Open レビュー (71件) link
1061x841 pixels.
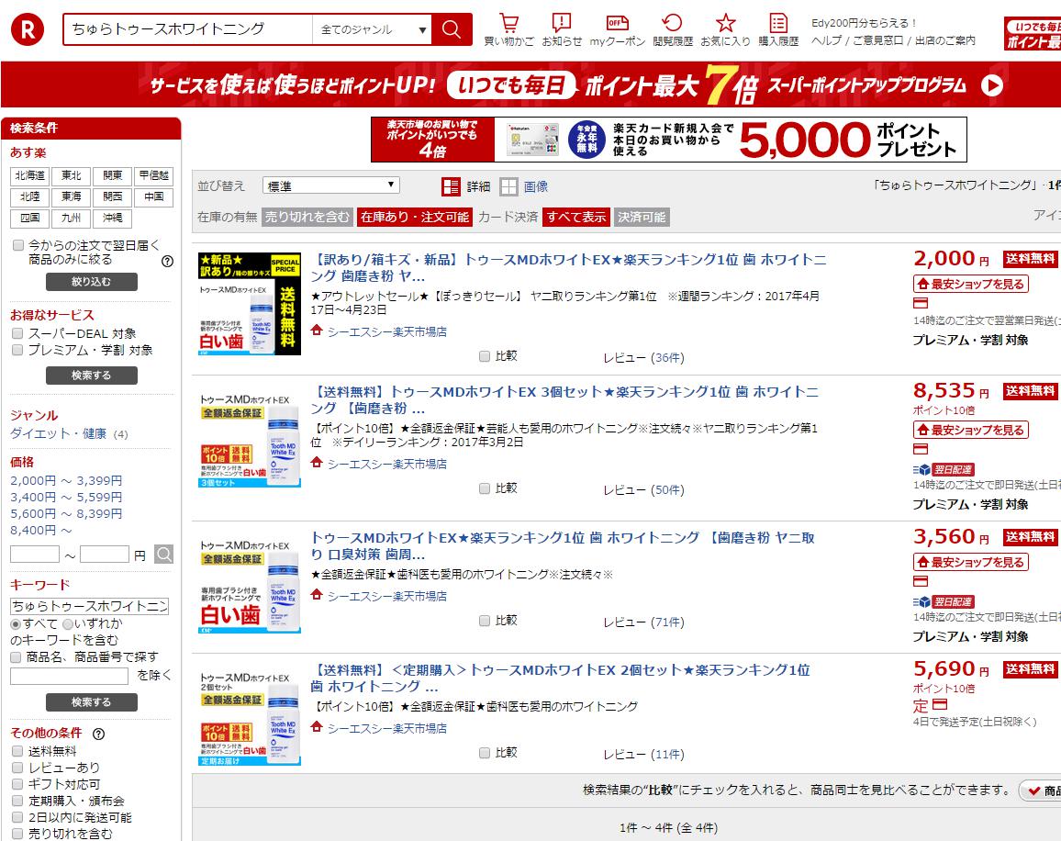tap(643, 622)
